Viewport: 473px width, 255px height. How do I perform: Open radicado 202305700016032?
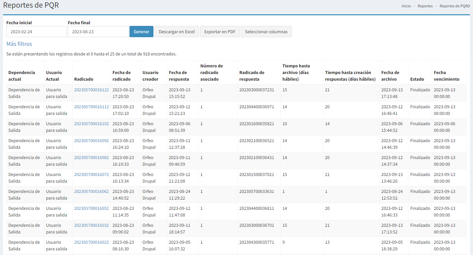coord(91,225)
